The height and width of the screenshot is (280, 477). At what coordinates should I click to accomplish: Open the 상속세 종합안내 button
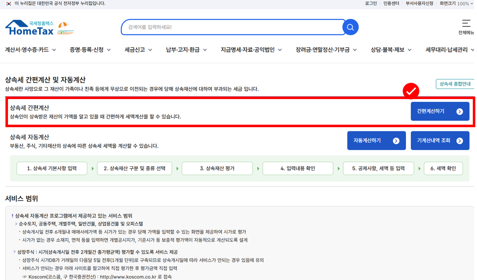[455, 84]
